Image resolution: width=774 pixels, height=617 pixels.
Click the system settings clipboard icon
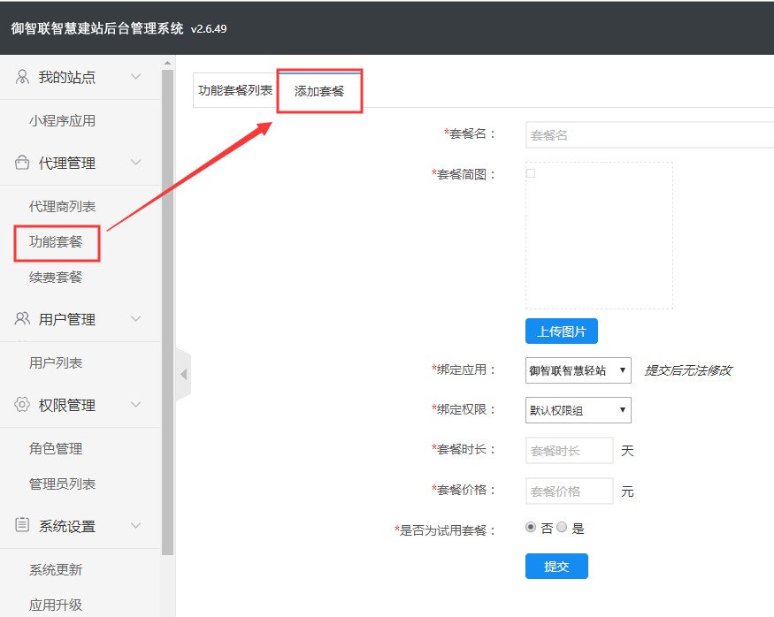[22, 526]
